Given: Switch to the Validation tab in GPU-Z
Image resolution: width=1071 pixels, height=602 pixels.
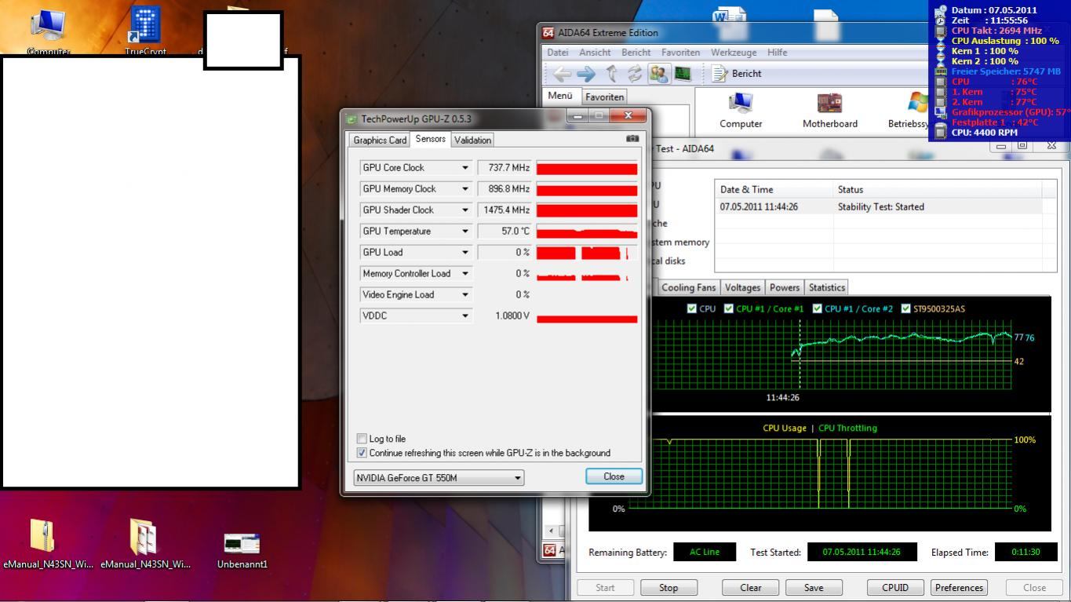Looking at the screenshot, I should coord(472,140).
